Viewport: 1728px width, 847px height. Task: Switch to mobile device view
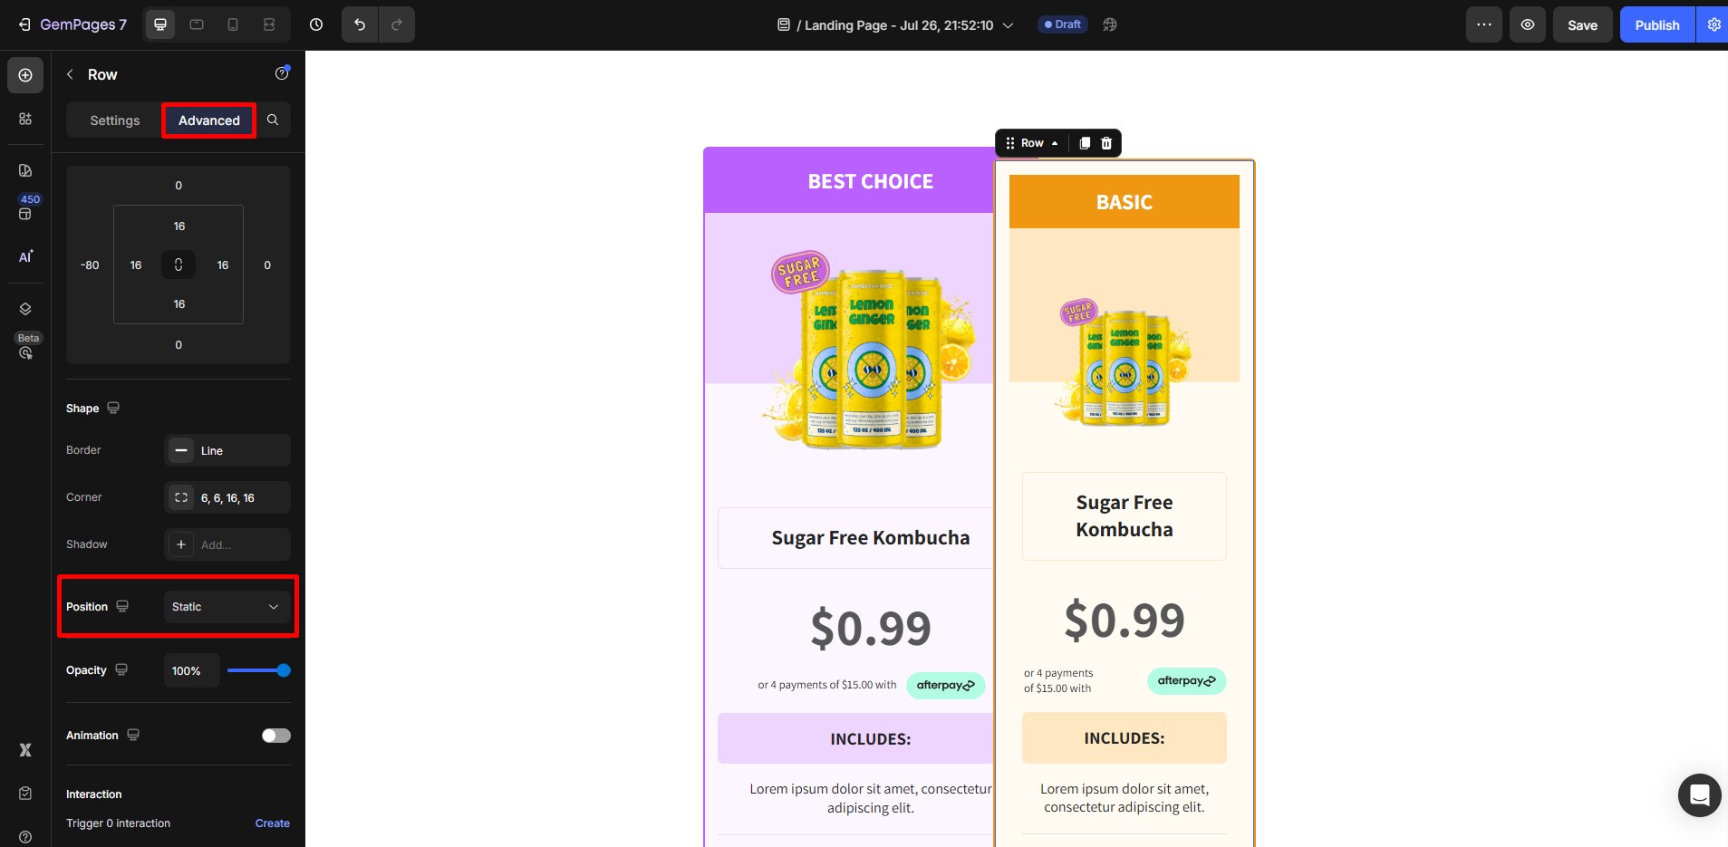(x=233, y=24)
